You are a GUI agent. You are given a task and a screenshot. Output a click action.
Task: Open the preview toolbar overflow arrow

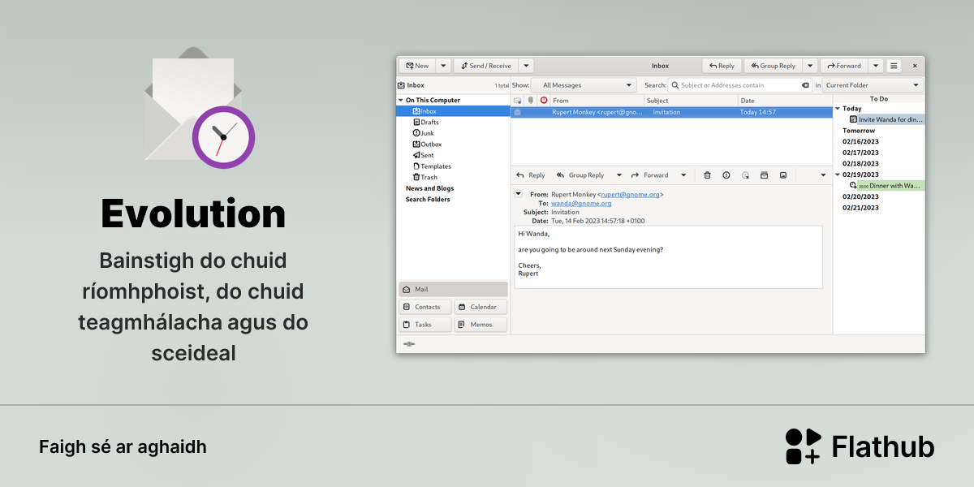[823, 175]
